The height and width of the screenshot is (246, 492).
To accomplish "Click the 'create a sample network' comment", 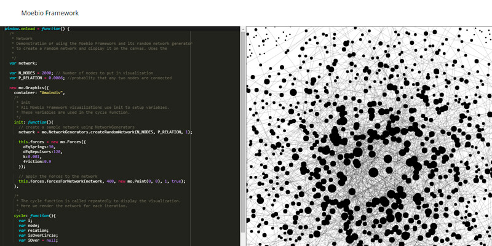I will [76, 127].
